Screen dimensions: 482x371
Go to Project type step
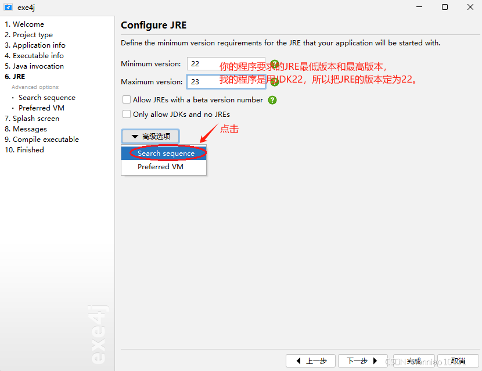tap(28, 34)
